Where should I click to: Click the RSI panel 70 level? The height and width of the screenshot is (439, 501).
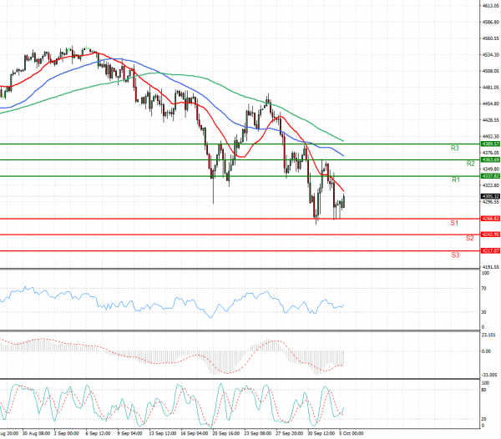(x=483, y=288)
